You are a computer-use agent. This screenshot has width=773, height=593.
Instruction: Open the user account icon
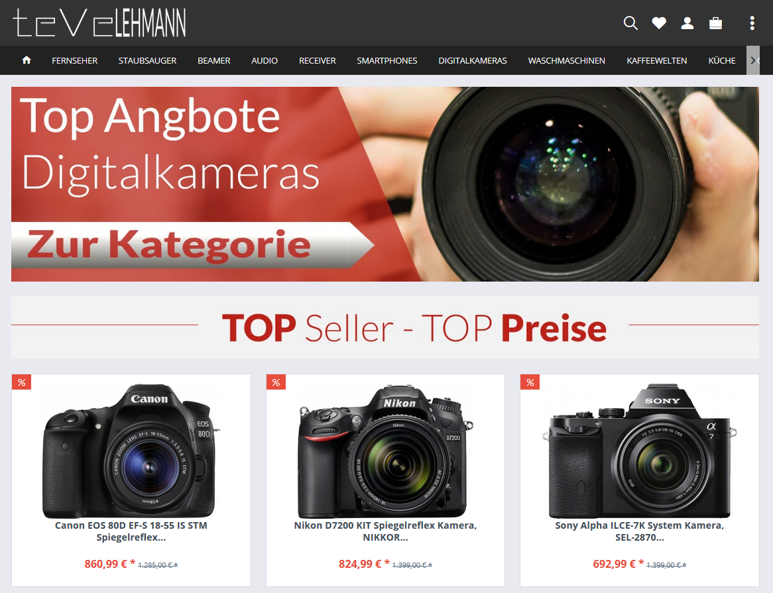[x=687, y=23]
